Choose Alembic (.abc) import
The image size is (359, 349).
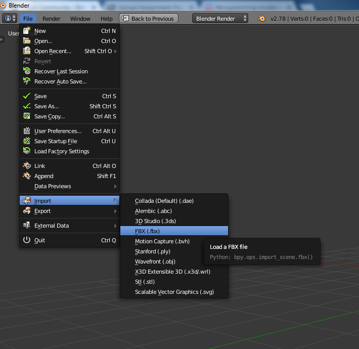pos(174,211)
